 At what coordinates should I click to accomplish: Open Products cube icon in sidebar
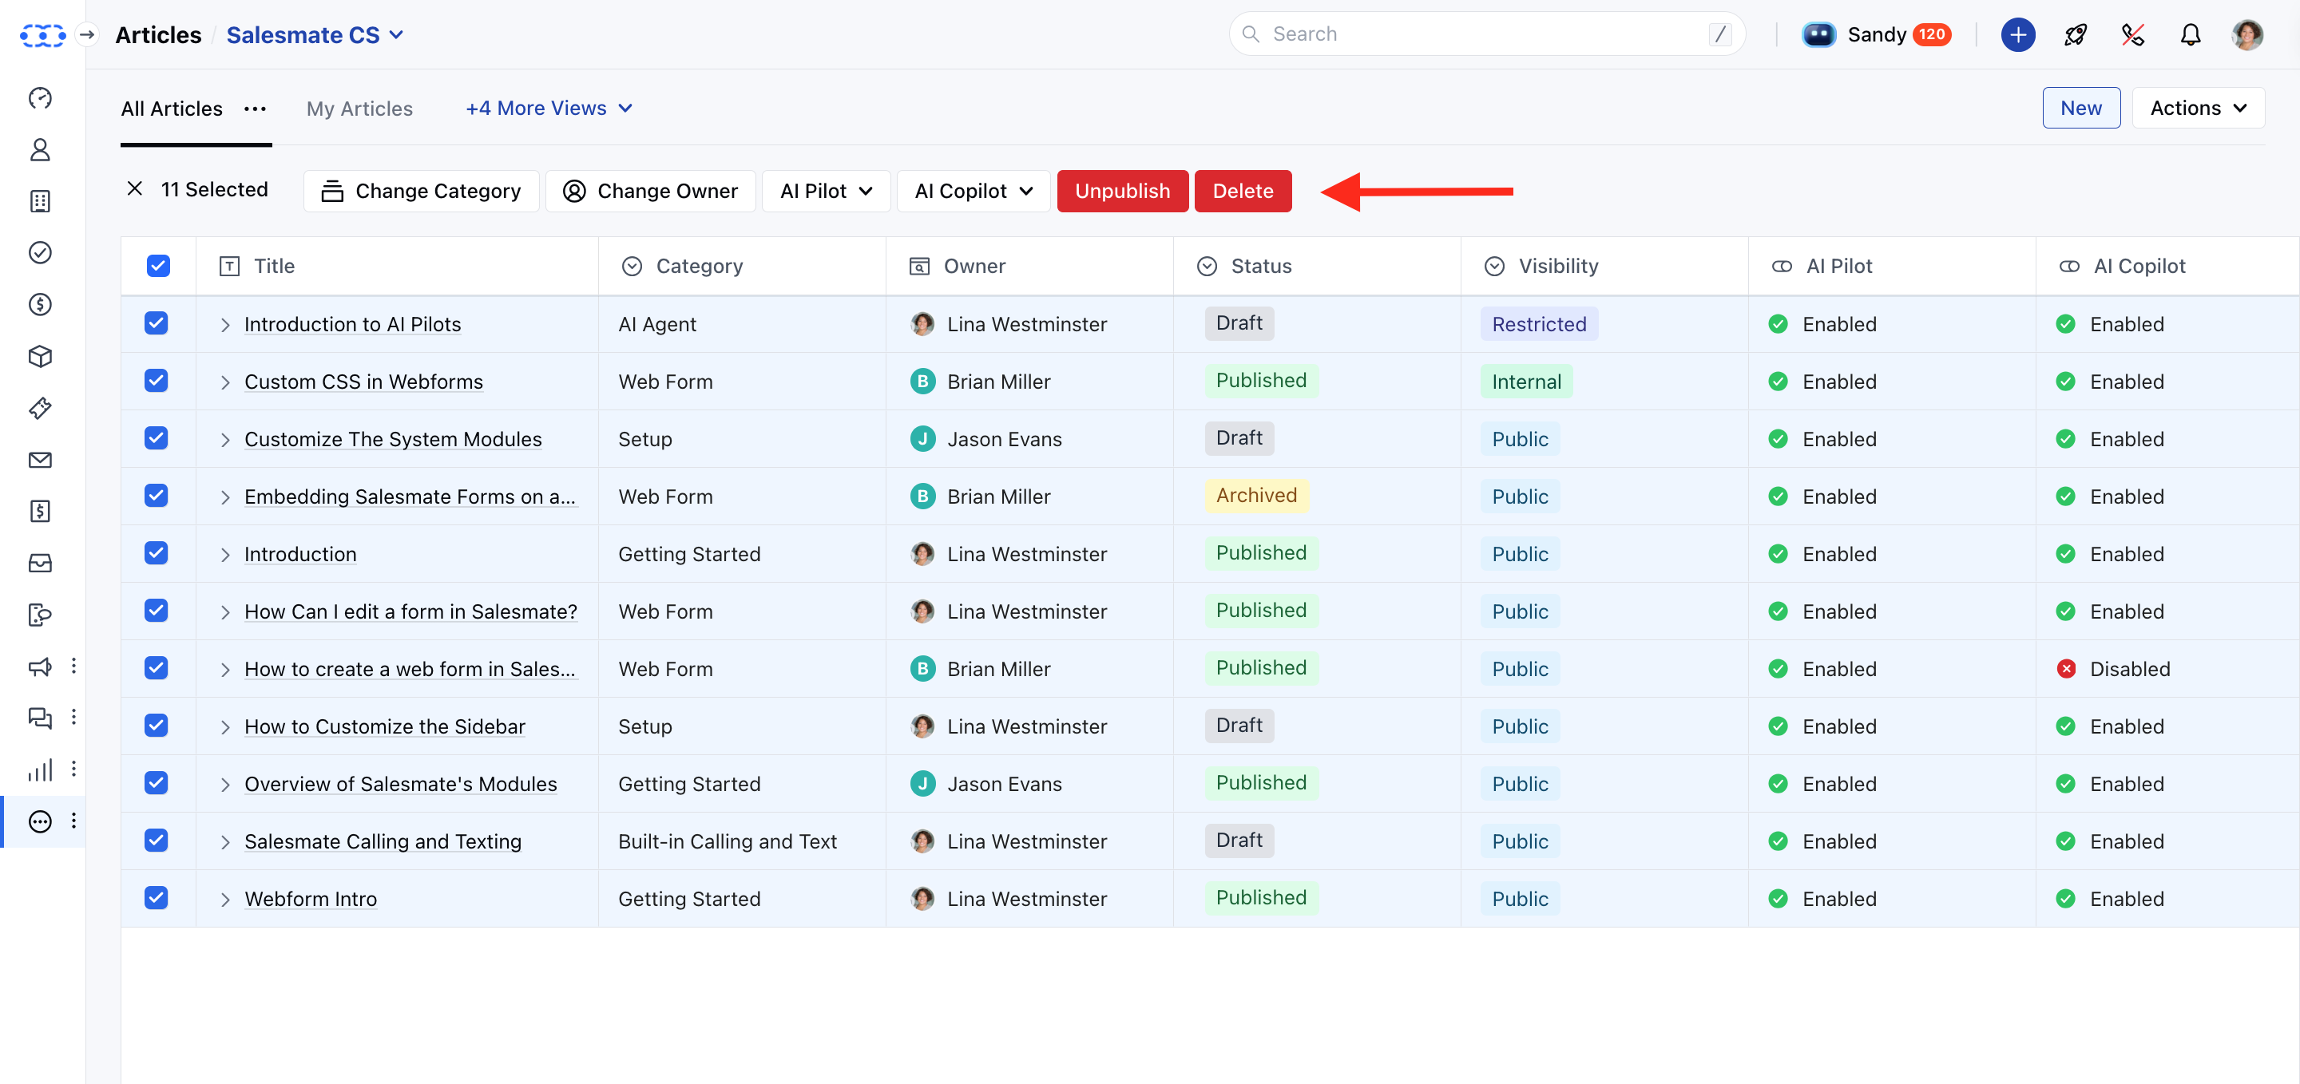point(40,356)
